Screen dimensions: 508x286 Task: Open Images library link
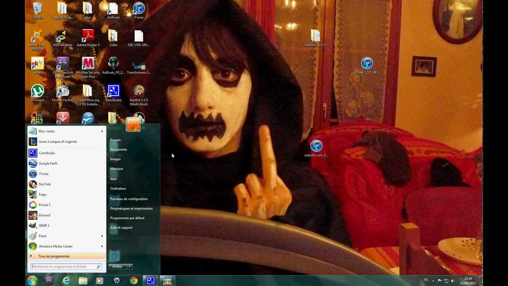click(115, 159)
